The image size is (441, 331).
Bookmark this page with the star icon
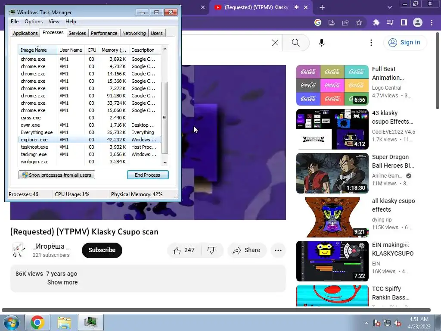pos(359,22)
